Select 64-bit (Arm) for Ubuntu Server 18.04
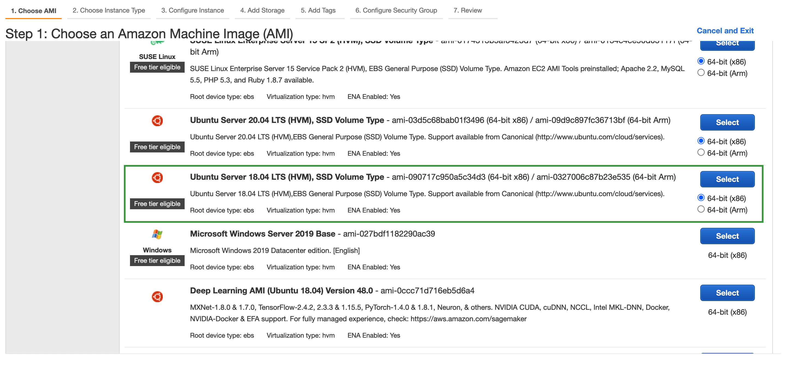This screenshot has height=389, width=786. (701, 209)
